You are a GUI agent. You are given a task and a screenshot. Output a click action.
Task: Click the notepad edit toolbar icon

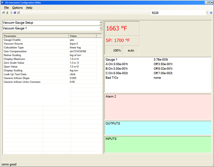click(x=19, y=13)
